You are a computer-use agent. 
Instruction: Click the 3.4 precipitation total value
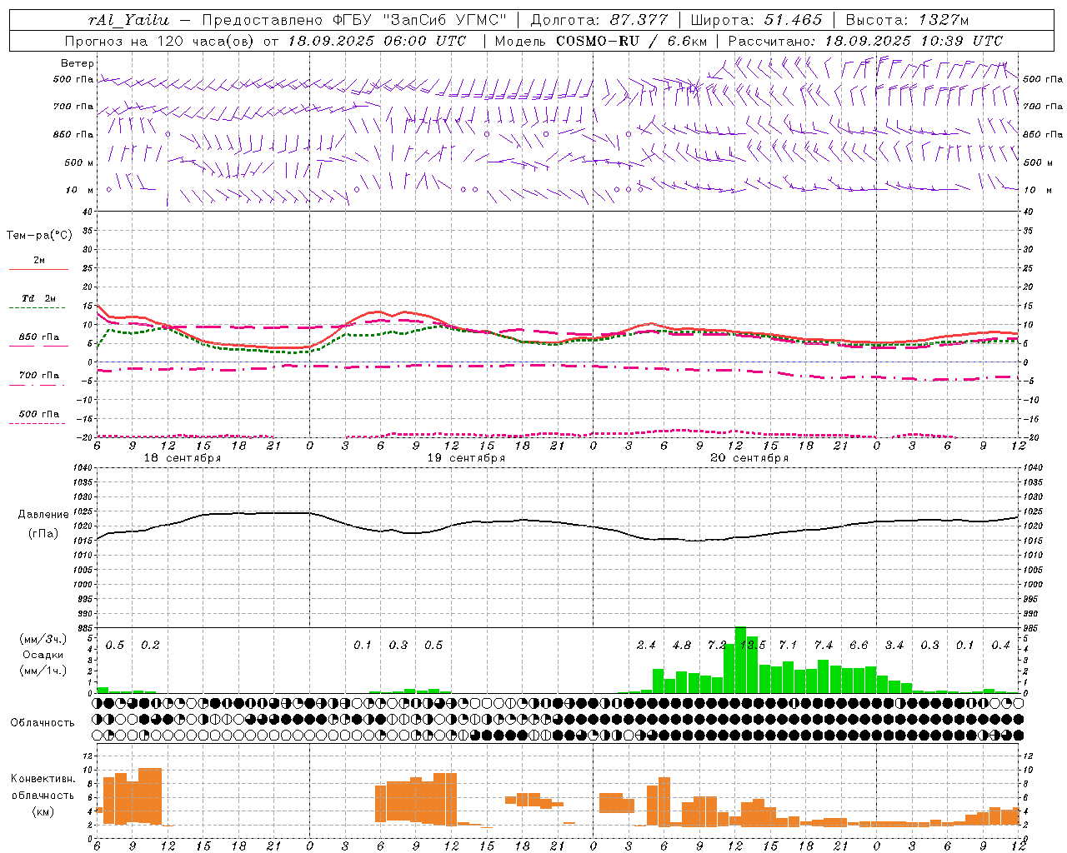pyautogui.click(x=894, y=646)
